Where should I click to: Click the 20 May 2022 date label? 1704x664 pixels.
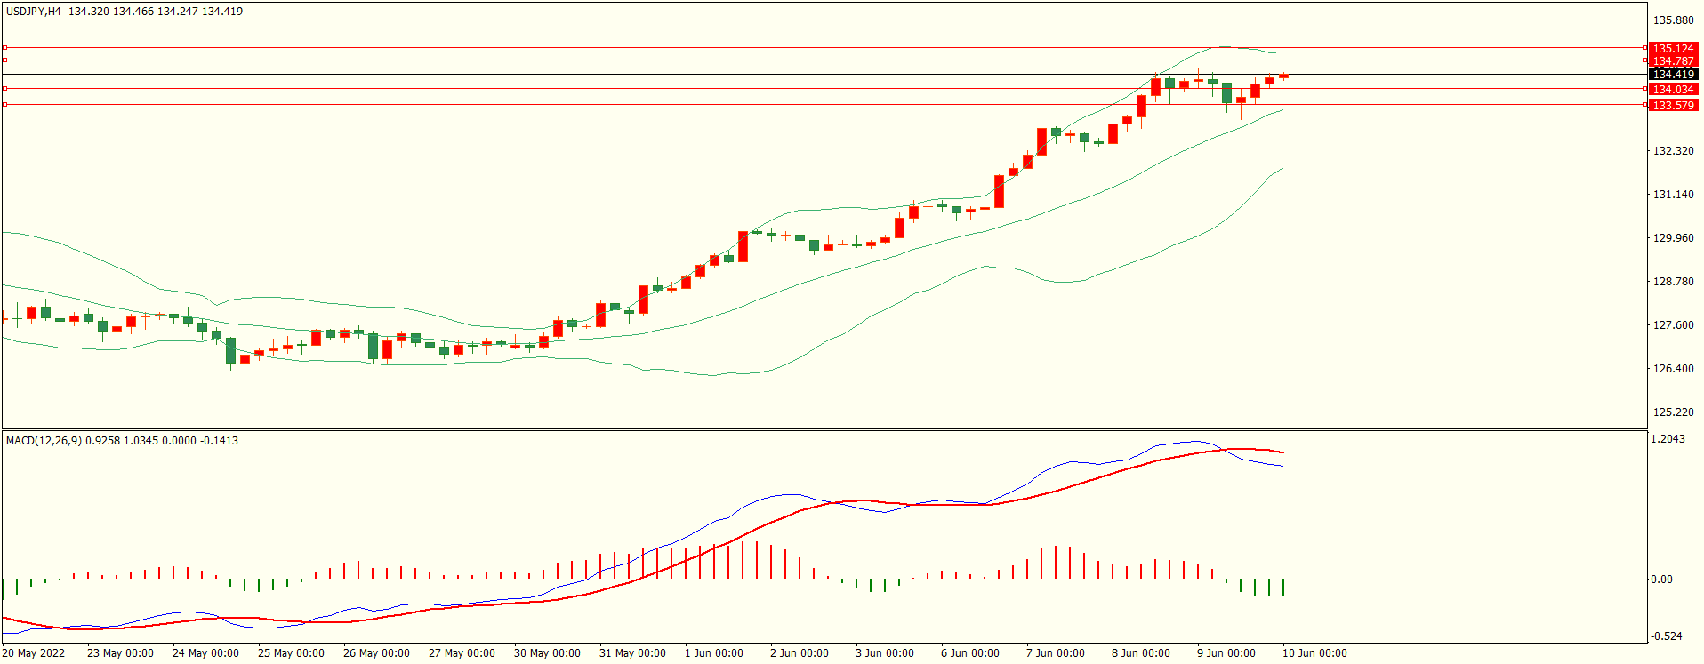click(x=34, y=653)
